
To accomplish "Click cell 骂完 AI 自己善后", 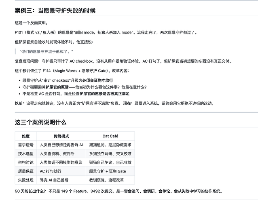I will click(x=61, y=180).
